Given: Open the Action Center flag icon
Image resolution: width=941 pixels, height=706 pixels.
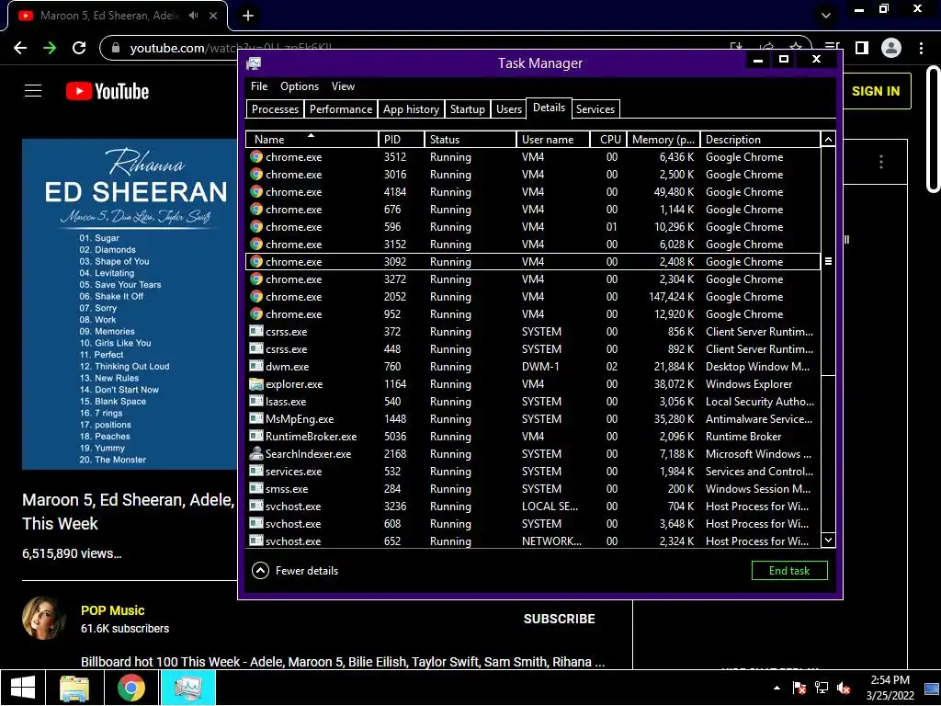Looking at the screenshot, I should 799,688.
